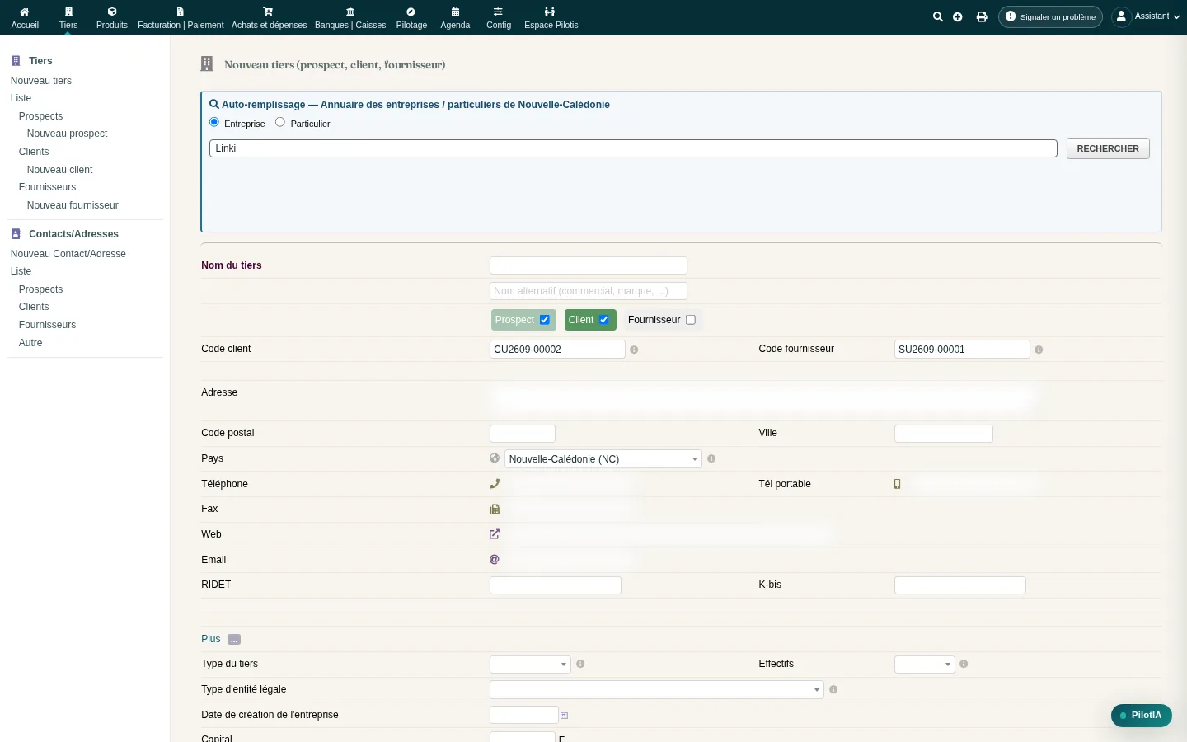1187x742 pixels.
Task: Enable the Fournisseur checkbox
Action: (691, 320)
